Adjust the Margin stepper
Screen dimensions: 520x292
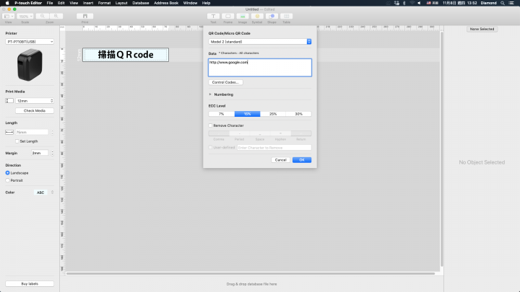coord(52,153)
